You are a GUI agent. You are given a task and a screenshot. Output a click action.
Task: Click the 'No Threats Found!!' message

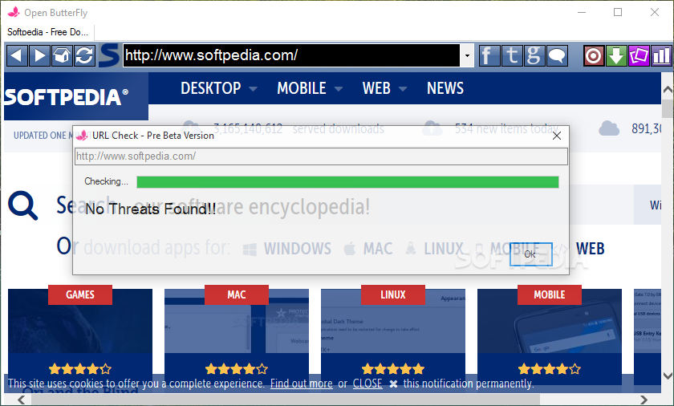(151, 209)
